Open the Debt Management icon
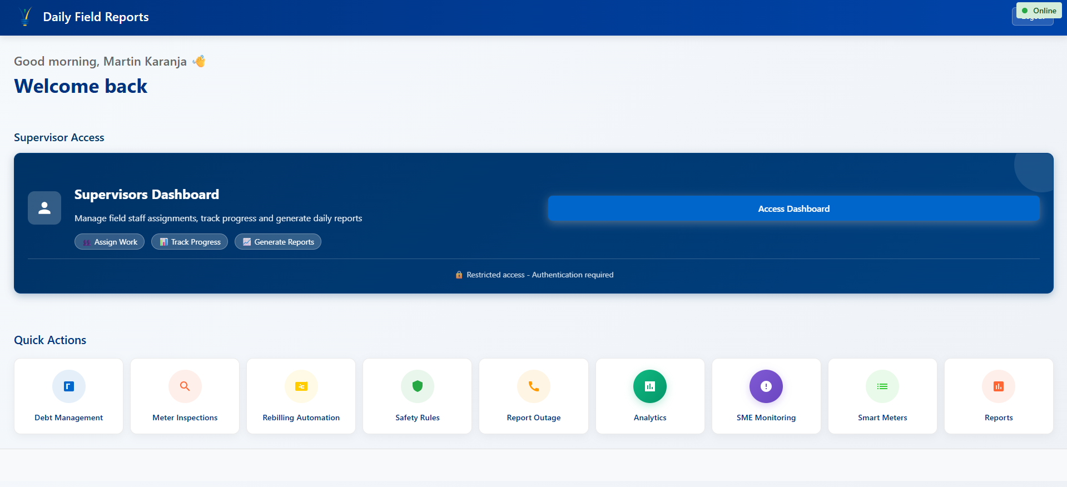The image size is (1067, 487). click(69, 386)
